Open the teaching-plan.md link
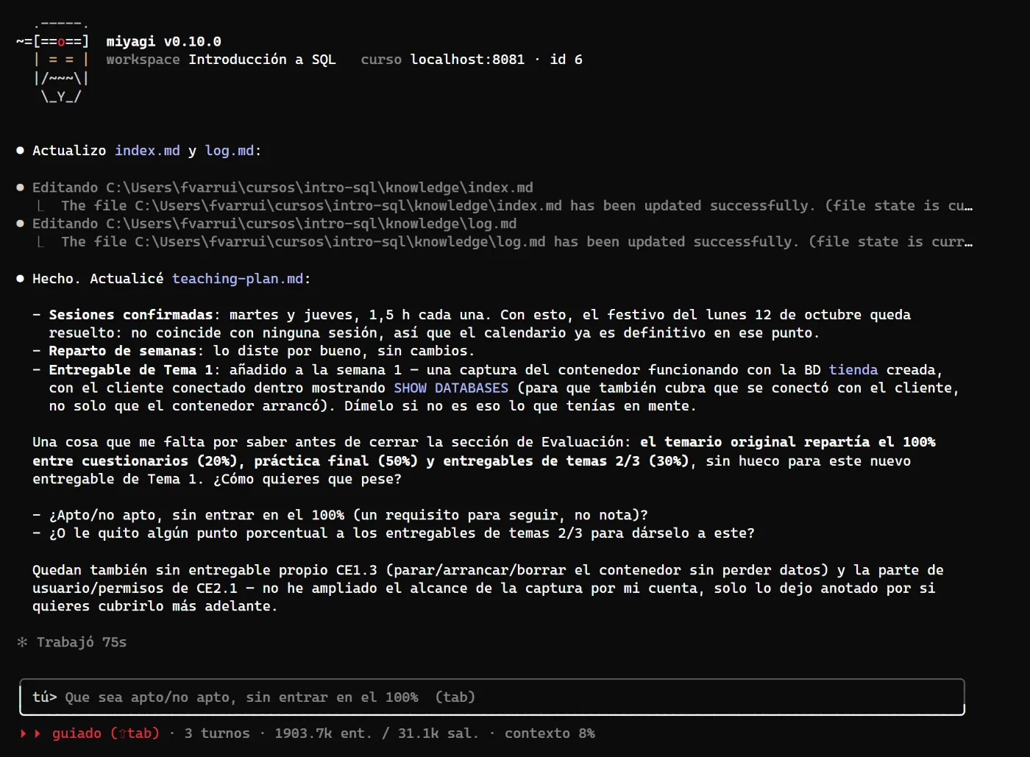Viewport: 1030px width, 757px height. pos(238,279)
